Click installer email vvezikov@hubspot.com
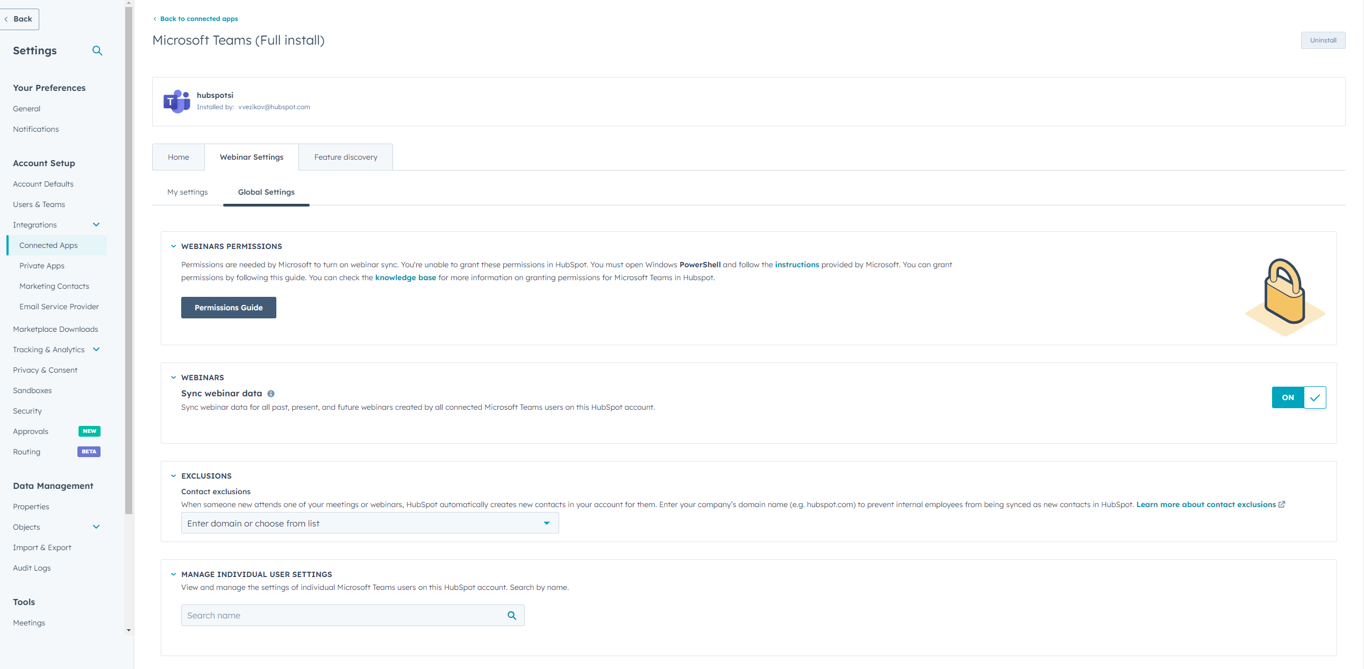This screenshot has width=1364, height=669. (x=274, y=107)
